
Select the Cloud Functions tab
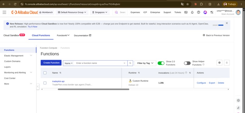(x=41, y=35)
